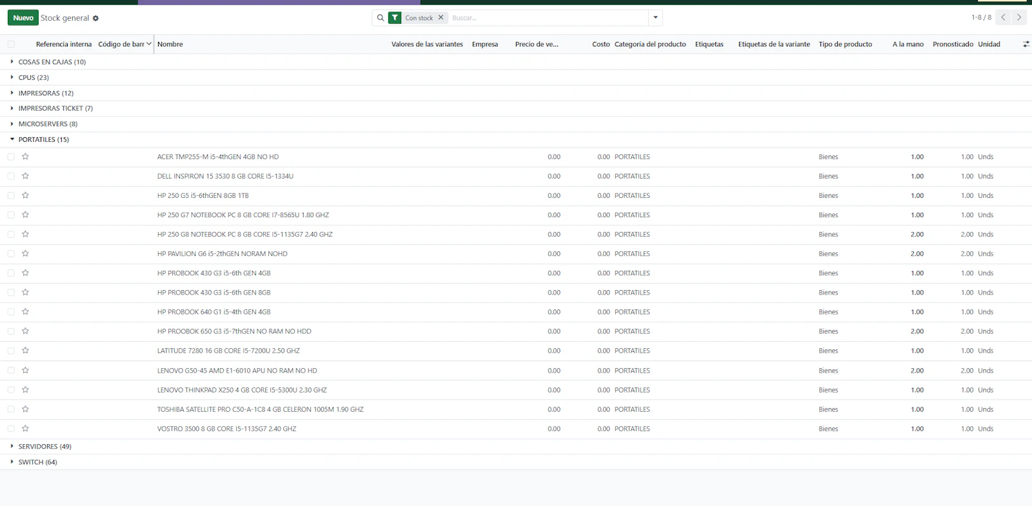Image resolution: width=1032 pixels, height=506 pixels.
Task: Expand the MICROSERVERS (8) group
Action: click(48, 124)
